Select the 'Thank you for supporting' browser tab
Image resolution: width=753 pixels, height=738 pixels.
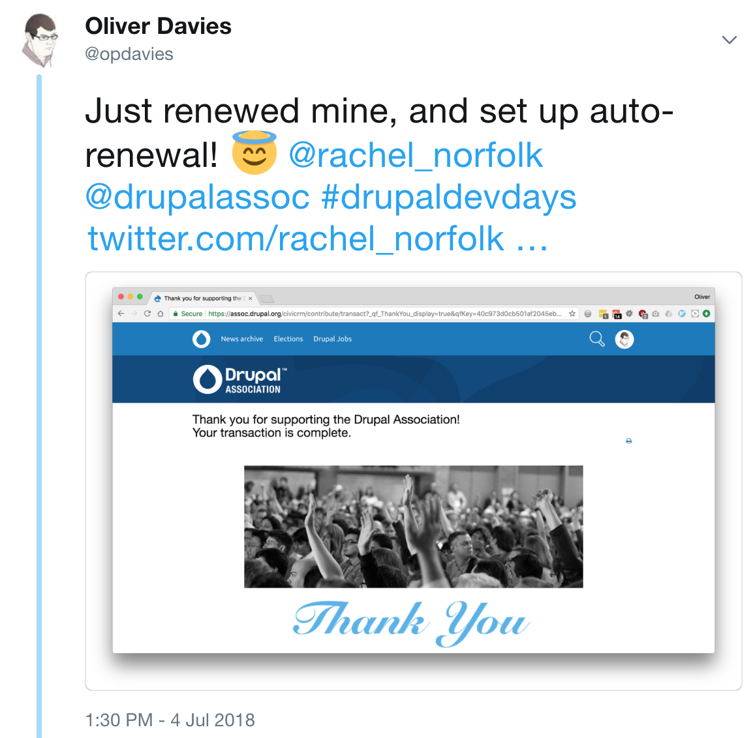pyautogui.click(x=202, y=299)
